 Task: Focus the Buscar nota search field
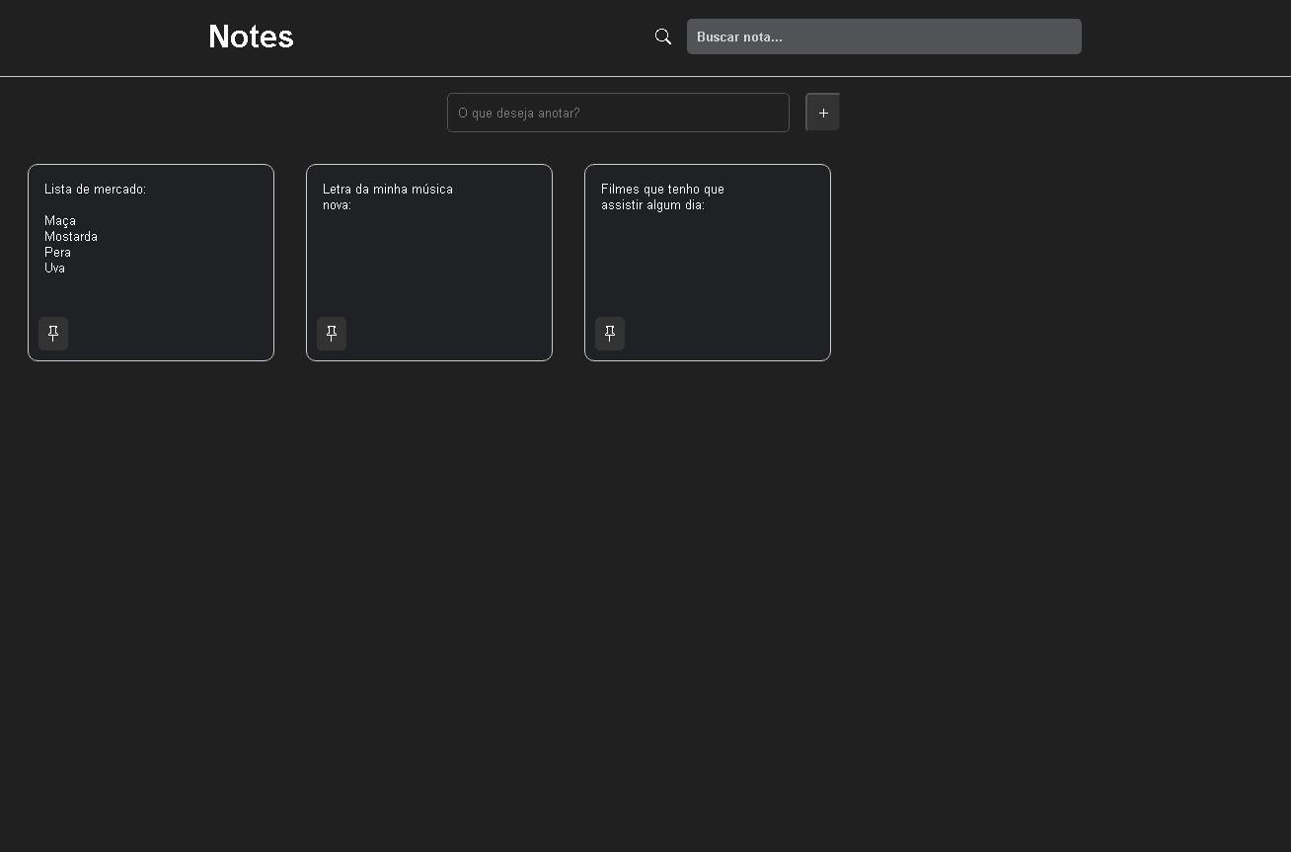[883, 37]
